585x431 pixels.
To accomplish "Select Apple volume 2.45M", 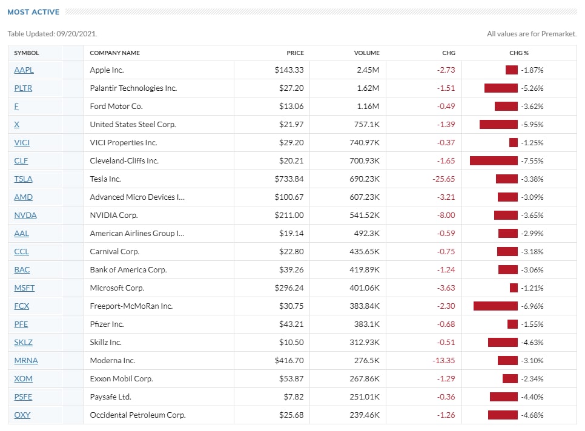I will [x=368, y=70].
